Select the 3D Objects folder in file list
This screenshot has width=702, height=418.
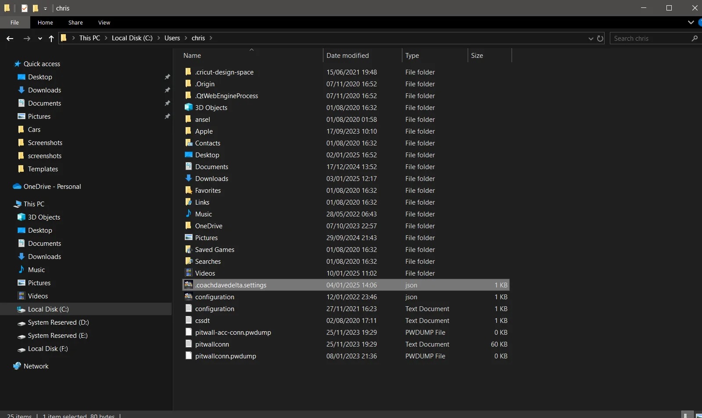[211, 108]
